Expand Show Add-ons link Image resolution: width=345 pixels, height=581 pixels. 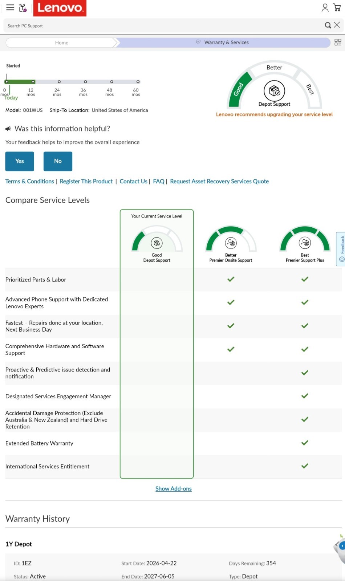[x=174, y=489]
